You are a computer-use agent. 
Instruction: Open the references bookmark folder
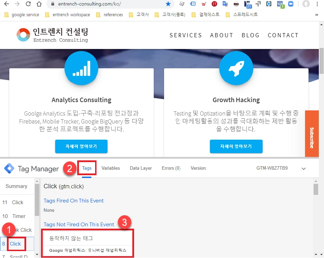click(x=110, y=15)
